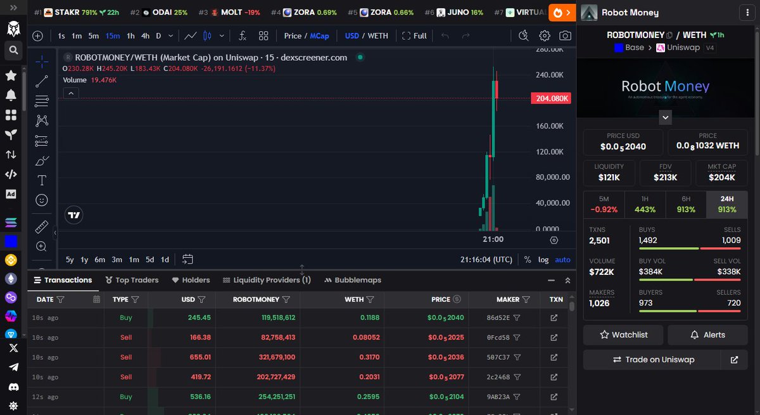This screenshot has height=415, width=760.
Task: Open the Bubblemaps tab
Action: pos(353,280)
